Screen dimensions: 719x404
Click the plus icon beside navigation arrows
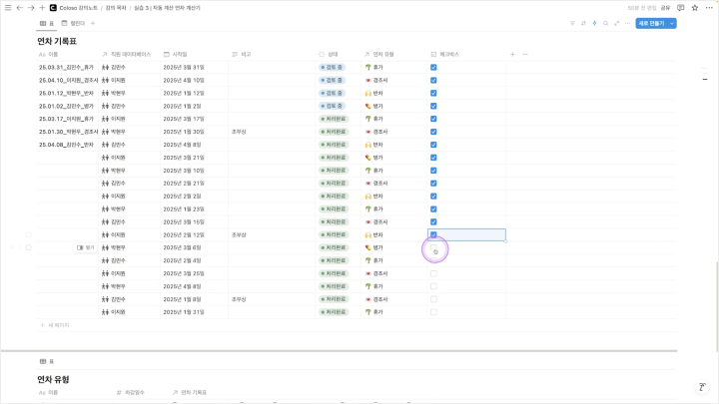[x=42, y=8]
